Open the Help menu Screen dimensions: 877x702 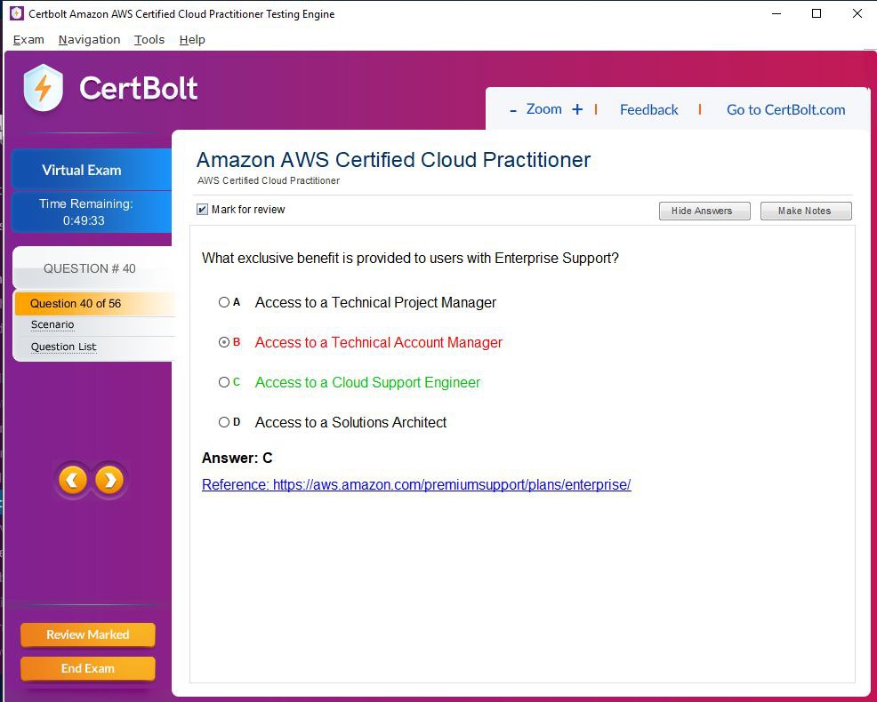(x=192, y=40)
